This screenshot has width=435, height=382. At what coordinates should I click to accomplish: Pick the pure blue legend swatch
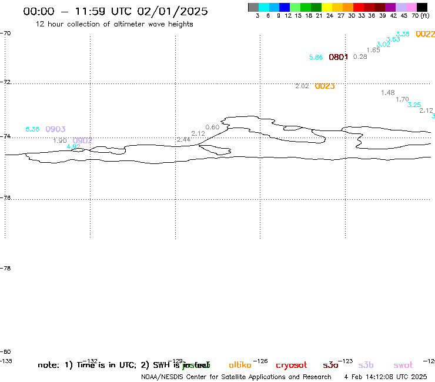285,7
